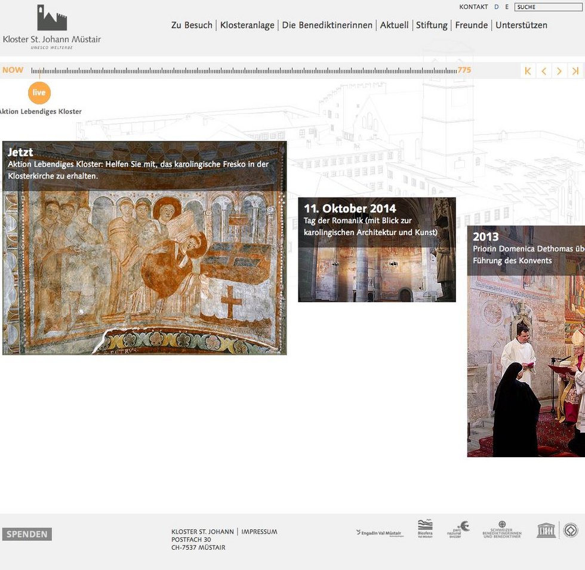The image size is (585, 570).
Task: Open the 2013 Priorin Domenica Dethomas card
Action: (526, 341)
